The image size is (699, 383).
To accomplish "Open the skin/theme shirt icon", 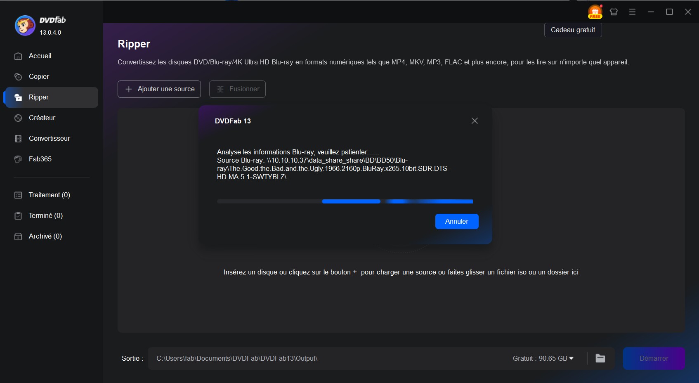I will [x=614, y=12].
